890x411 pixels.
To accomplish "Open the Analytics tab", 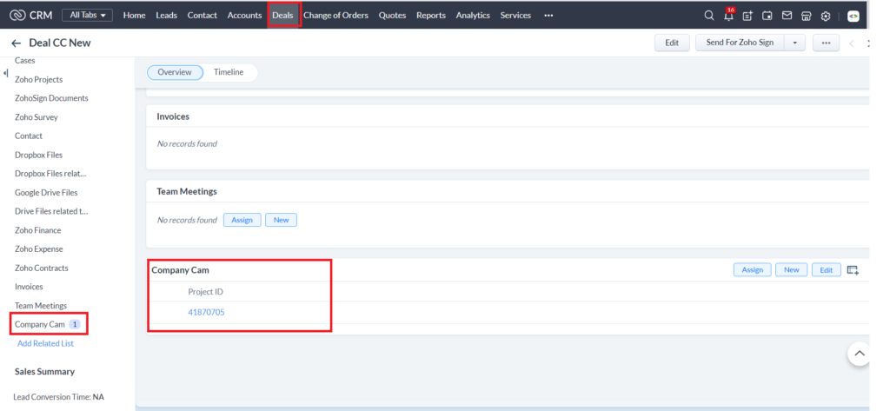I will point(473,16).
